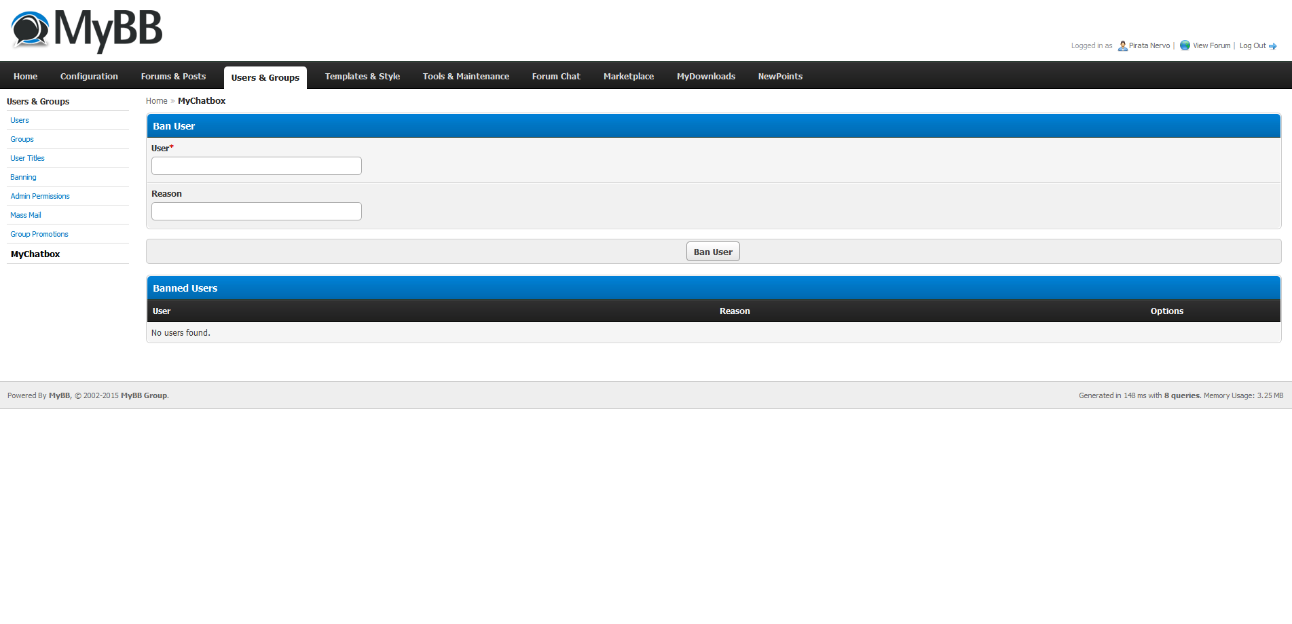Image resolution: width=1292 pixels, height=624 pixels.
Task: Click the Banned Users section header
Action: 714,288
